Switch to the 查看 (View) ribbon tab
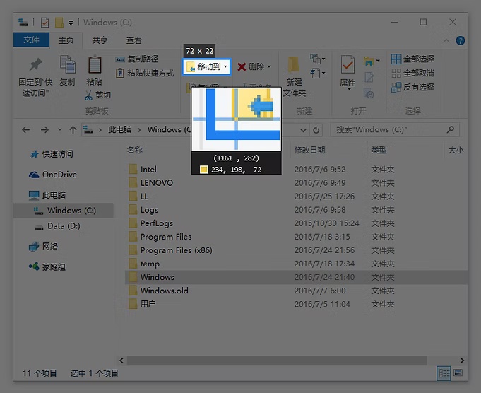 click(133, 40)
